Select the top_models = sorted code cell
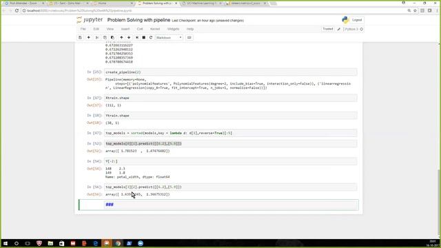This screenshot has width=441, height=248. point(231,133)
